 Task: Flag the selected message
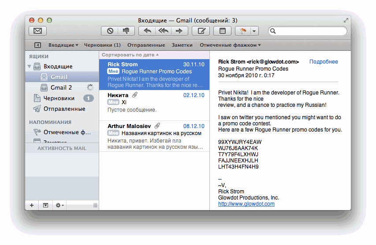coord(243,31)
